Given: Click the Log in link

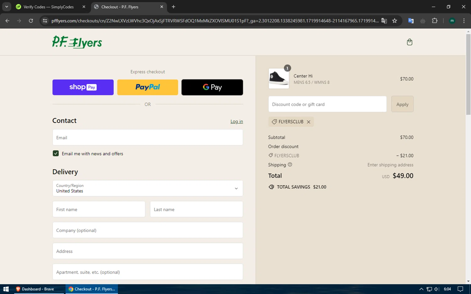Looking at the screenshot, I should coord(237,121).
